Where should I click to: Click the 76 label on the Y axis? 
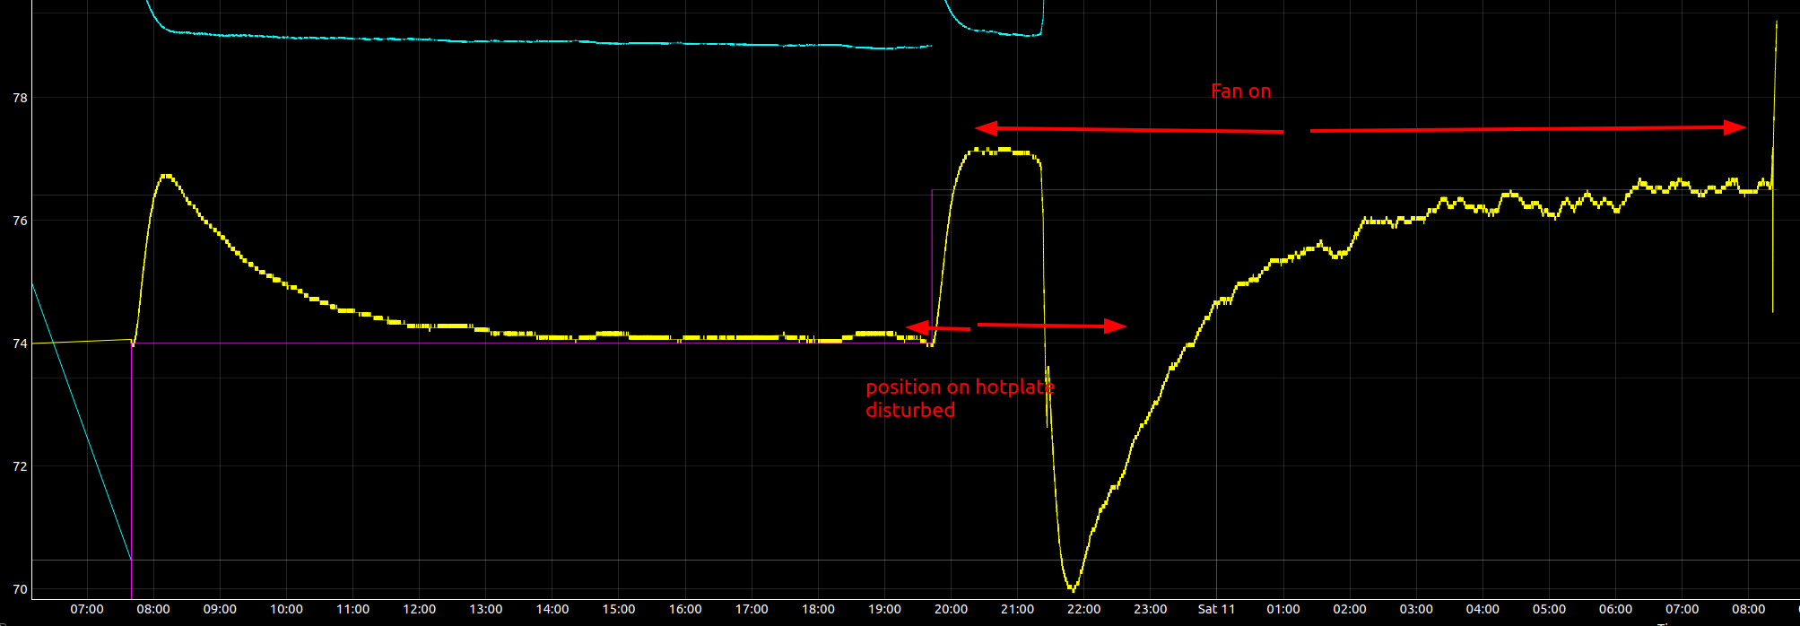coord(19,221)
